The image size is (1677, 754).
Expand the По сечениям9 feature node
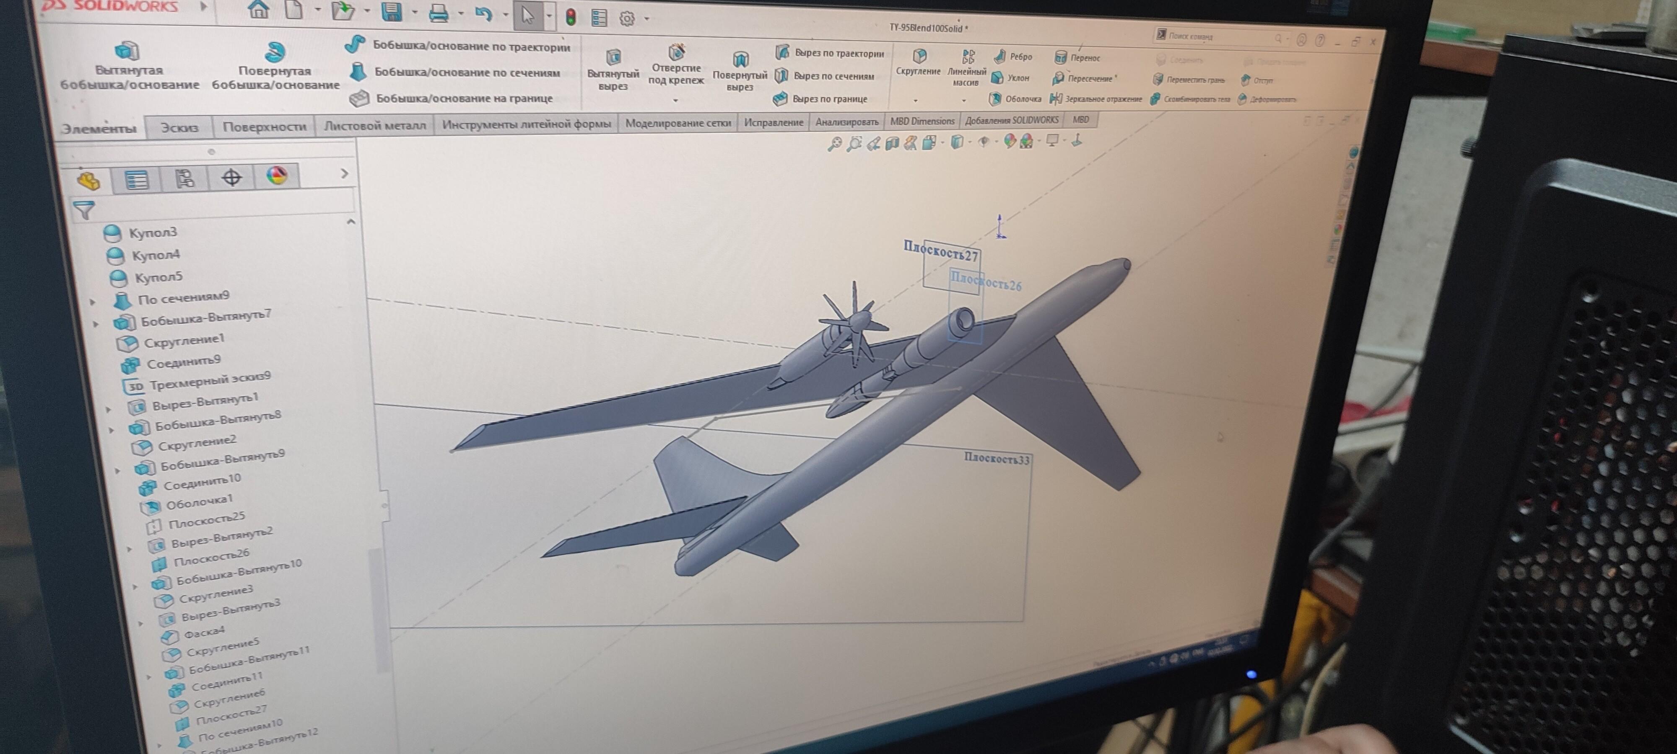92,301
